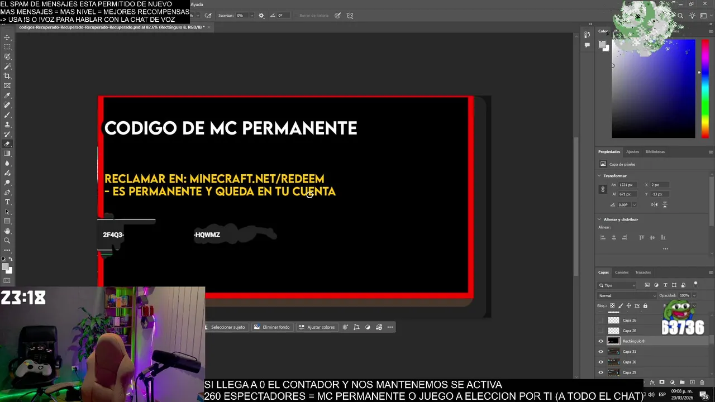Select the Hand tool

coord(7,231)
